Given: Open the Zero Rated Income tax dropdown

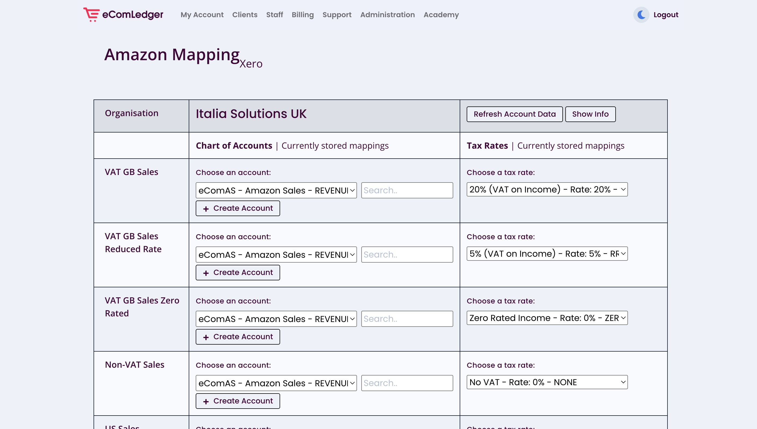Looking at the screenshot, I should 547,318.
